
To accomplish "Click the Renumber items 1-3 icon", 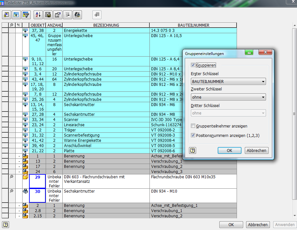I will pyautogui.click(x=68, y=15).
